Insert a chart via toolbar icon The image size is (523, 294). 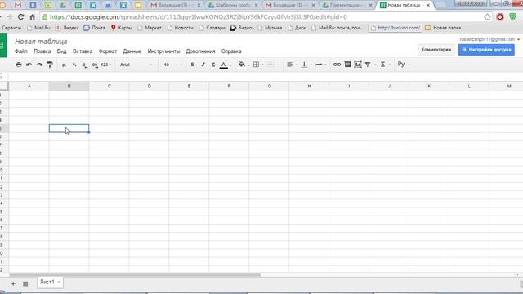[x=358, y=64]
